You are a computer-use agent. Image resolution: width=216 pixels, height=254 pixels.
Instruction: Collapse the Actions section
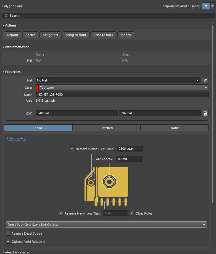click(3, 25)
